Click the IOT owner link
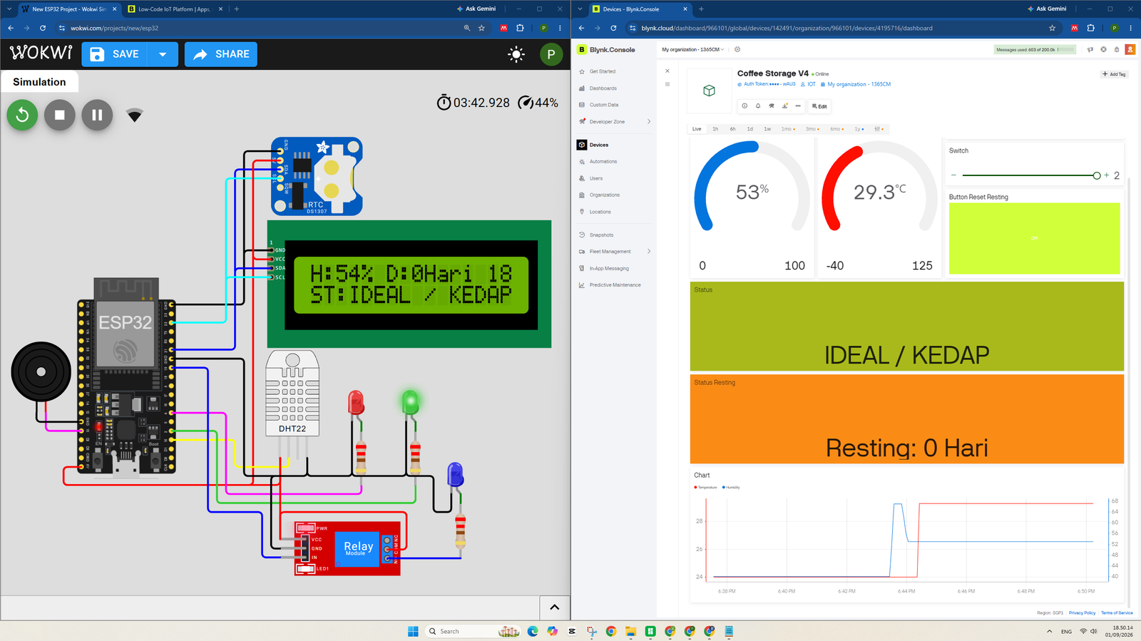The height and width of the screenshot is (641, 1141). (x=808, y=84)
